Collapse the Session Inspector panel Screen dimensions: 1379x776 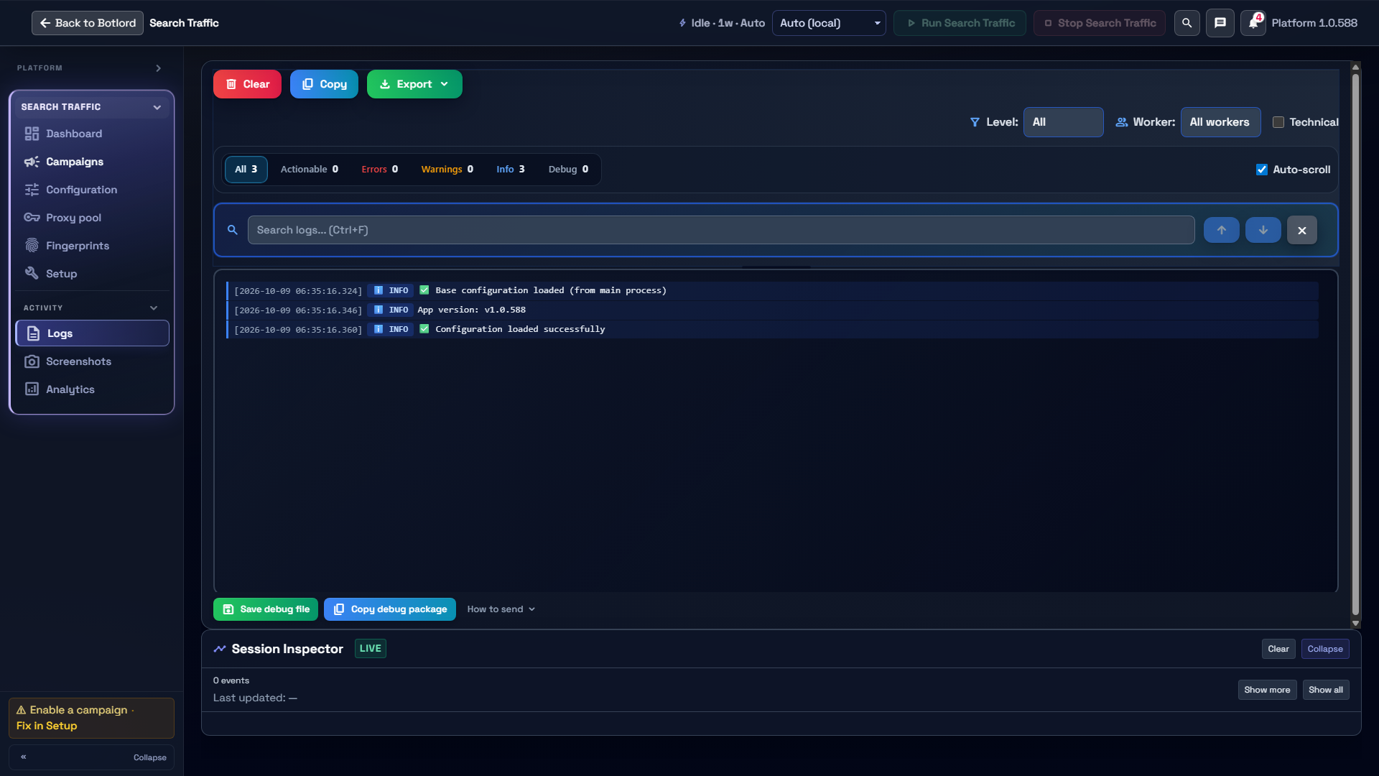[1325, 649]
